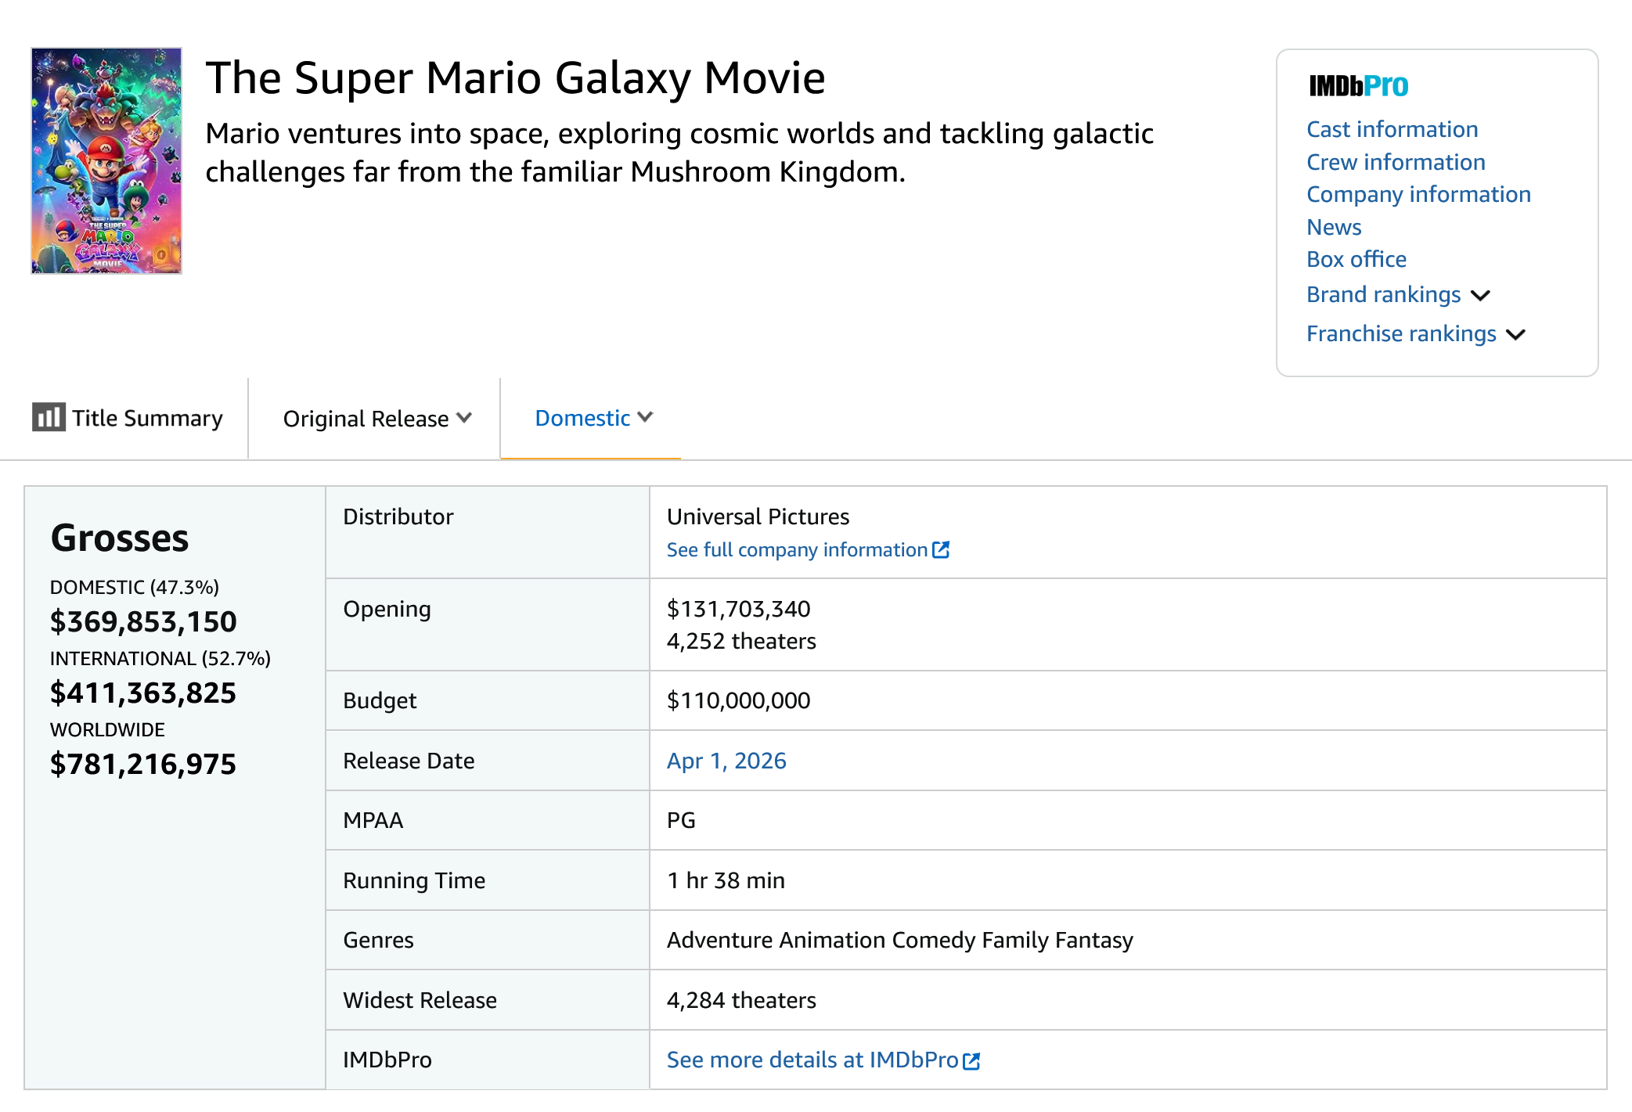This screenshot has width=1632, height=1112.
Task: Click the Brand rankings text link
Action: click(1383, 294)
